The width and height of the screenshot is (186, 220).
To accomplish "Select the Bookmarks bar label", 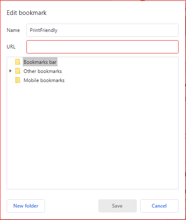I will pos(40,62).
